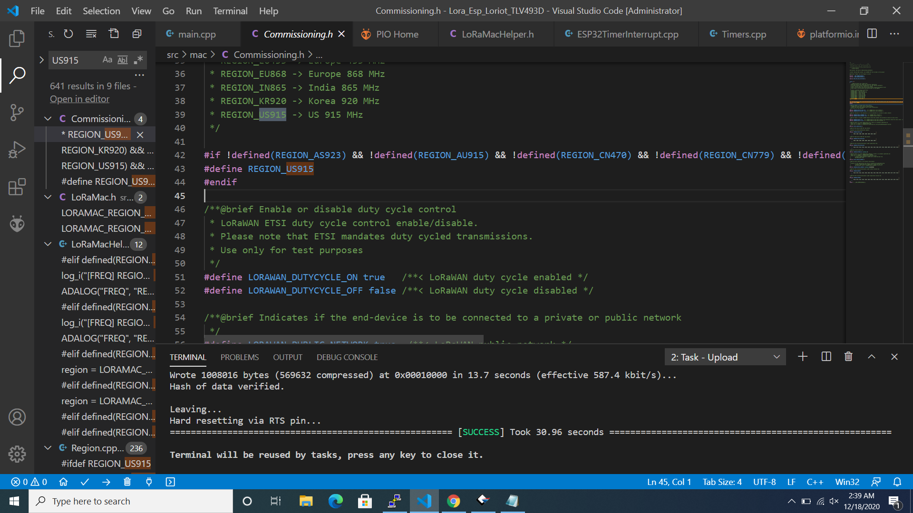Open the Run and Debug view
This screenshot has height=513, width=913.
17,150
